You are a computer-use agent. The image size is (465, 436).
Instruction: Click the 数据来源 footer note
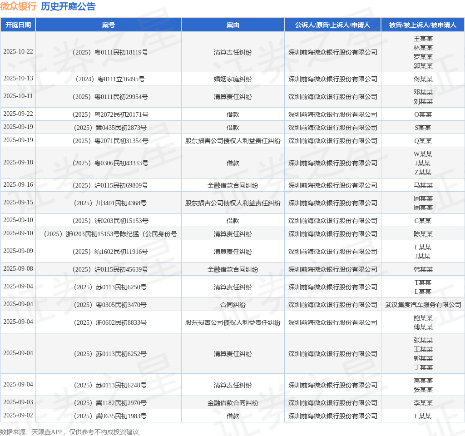[69, 432]
